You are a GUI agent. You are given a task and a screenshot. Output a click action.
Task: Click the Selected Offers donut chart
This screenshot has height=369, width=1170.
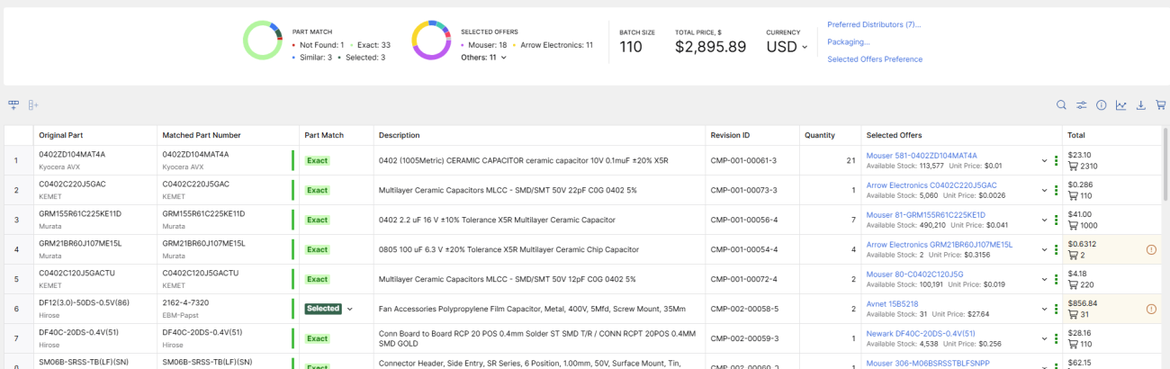click(432, 40)
